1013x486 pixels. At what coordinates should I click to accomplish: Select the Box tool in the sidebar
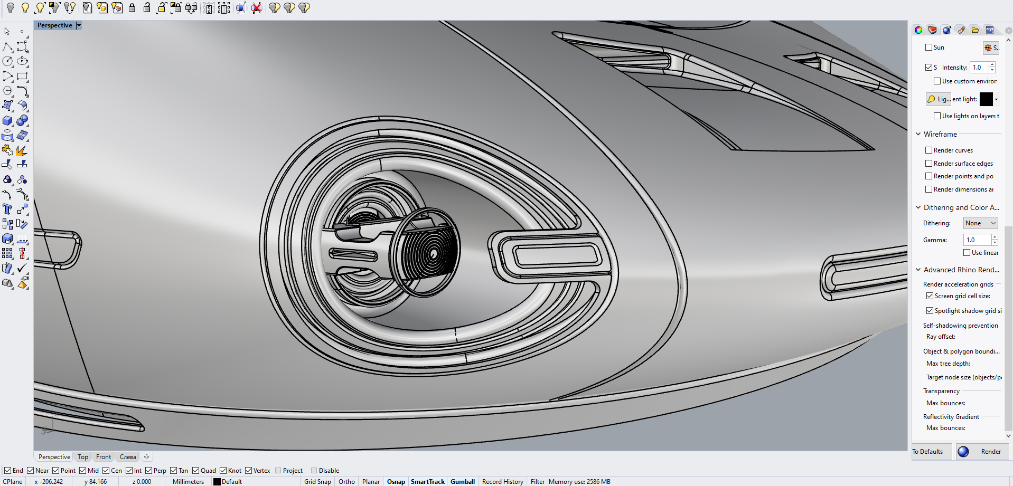point(7,120)
